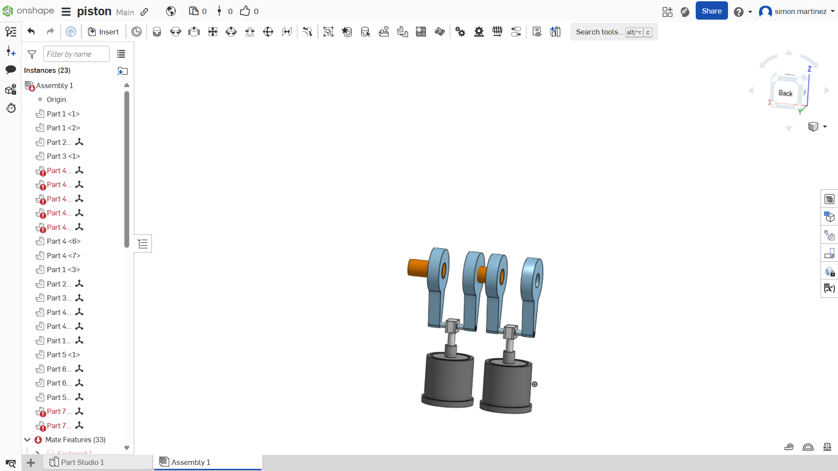The width and height of the screenshot is (838, 471).
Task: Click the width/parallel mate arrows icon
Action: point(287,31)
